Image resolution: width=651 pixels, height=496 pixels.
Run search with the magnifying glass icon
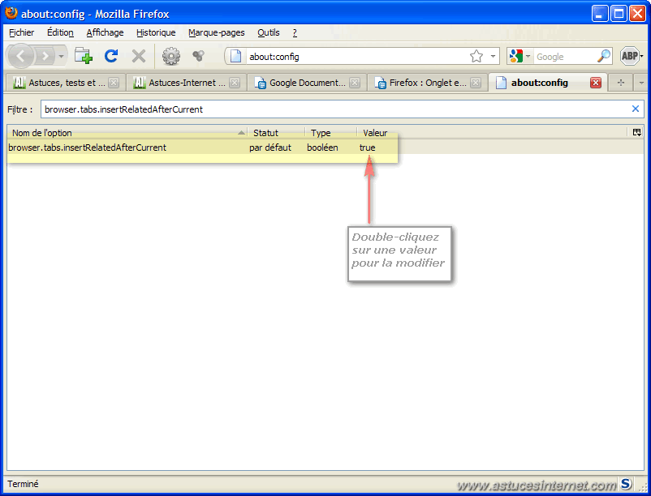coord(604,56)
